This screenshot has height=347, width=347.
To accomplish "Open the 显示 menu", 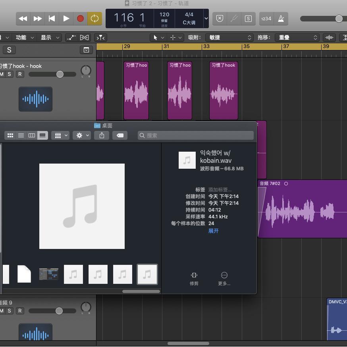I will [x=50, y=37].
